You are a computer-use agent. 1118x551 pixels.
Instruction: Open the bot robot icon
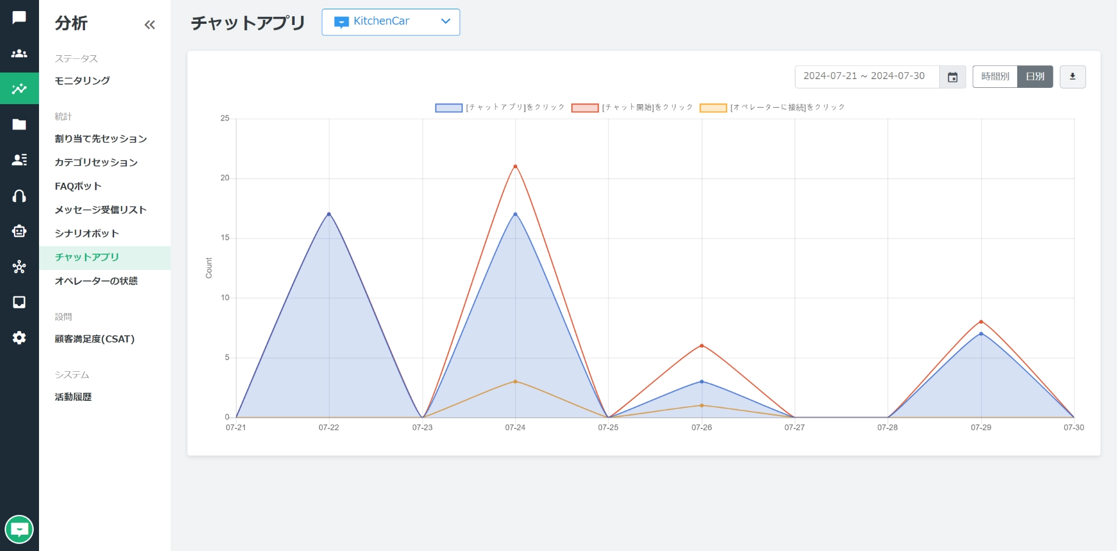coord(19,231)
